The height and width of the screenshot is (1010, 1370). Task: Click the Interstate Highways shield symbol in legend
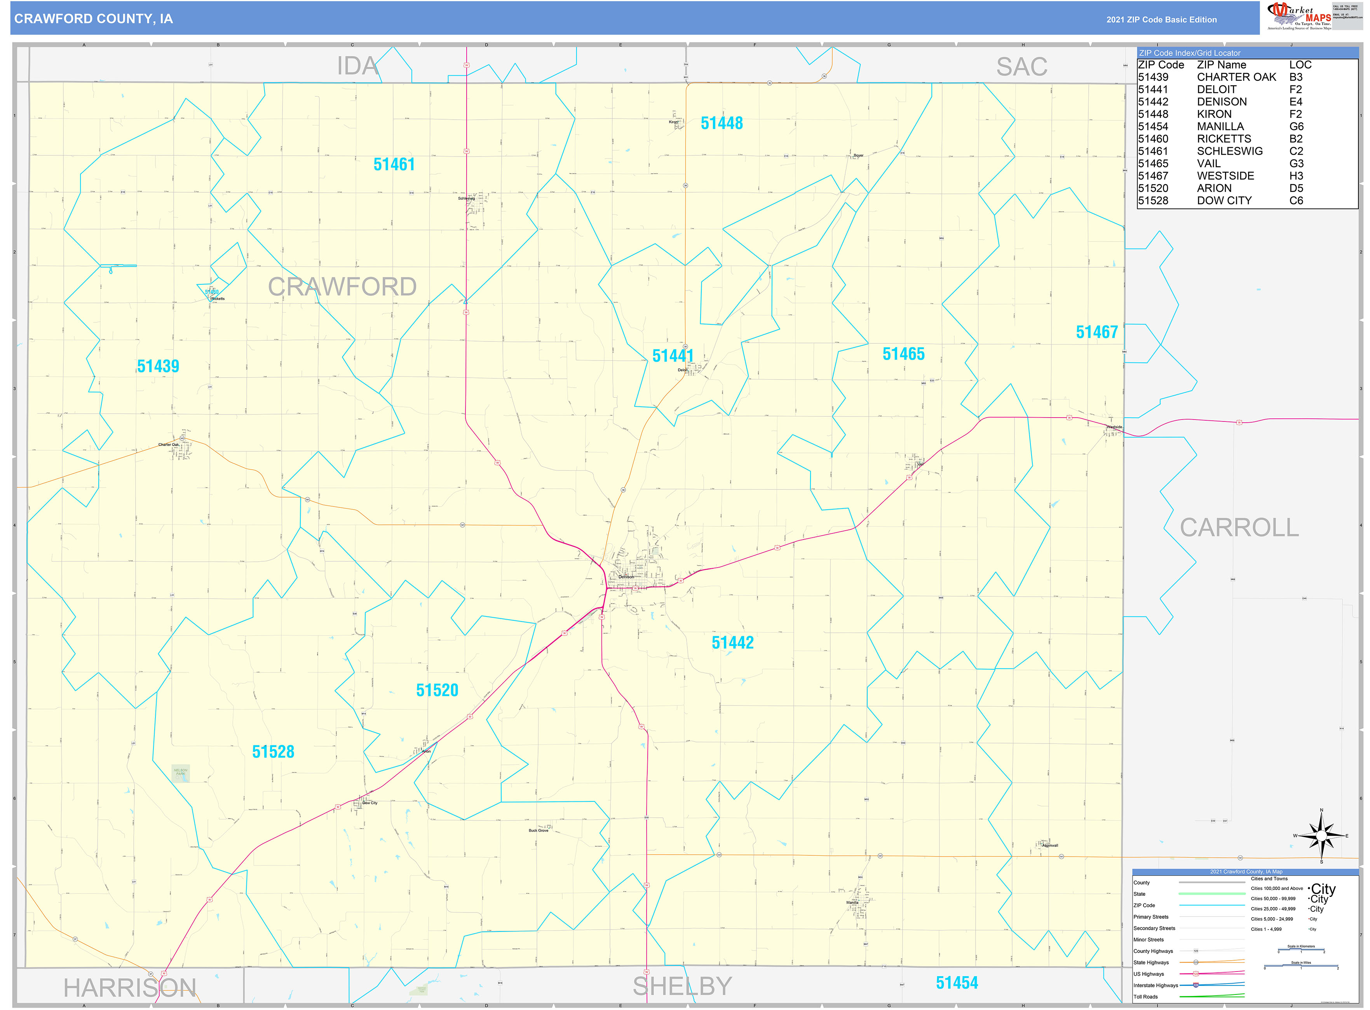[1196, 986]
